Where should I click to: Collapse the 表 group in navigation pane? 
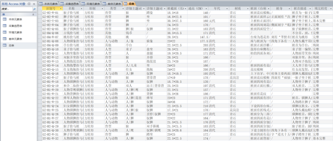34,14
